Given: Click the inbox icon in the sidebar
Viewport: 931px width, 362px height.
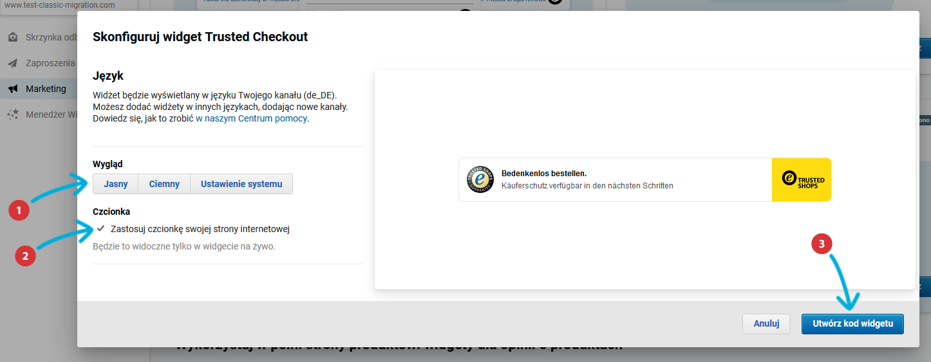Looking at the screenshot, I should point(13,37).
